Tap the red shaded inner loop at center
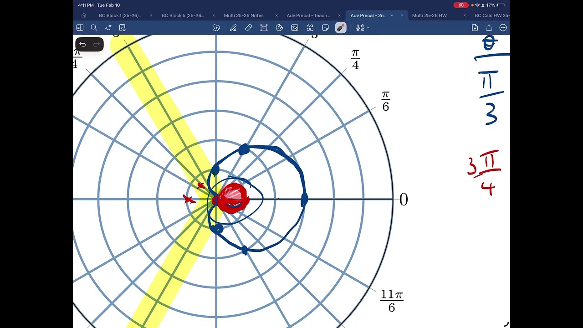Image resolution: width=583 pixels, height=328 pixels. tap(233, 199)
